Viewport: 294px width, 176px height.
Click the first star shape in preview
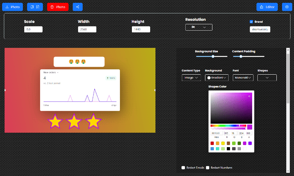55,121
